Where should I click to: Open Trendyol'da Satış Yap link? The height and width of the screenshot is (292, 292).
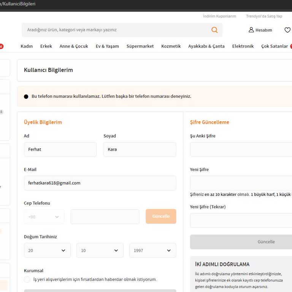[264, 16]
